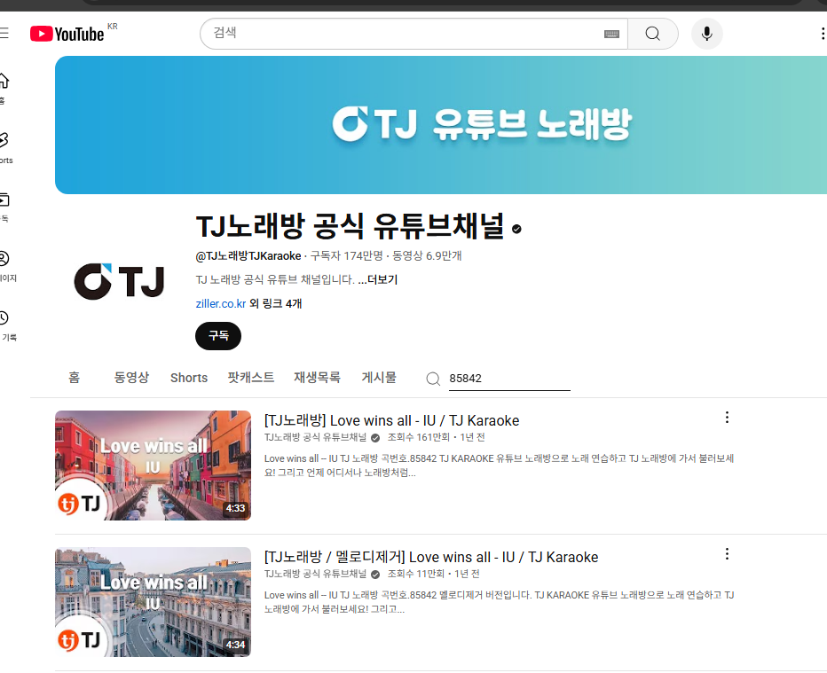Click the TJ channel profile avatar

(x=119, y=282)
